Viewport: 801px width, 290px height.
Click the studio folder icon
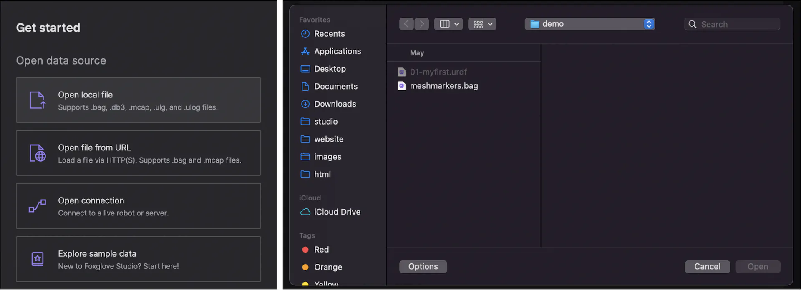click(305, 121)
